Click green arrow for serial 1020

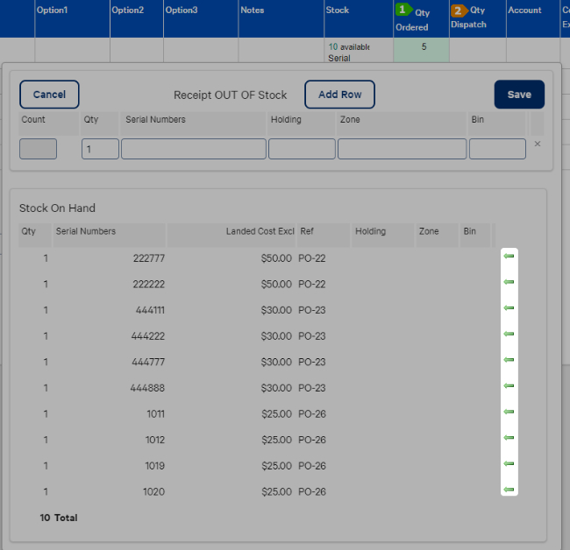coord(509,490)
